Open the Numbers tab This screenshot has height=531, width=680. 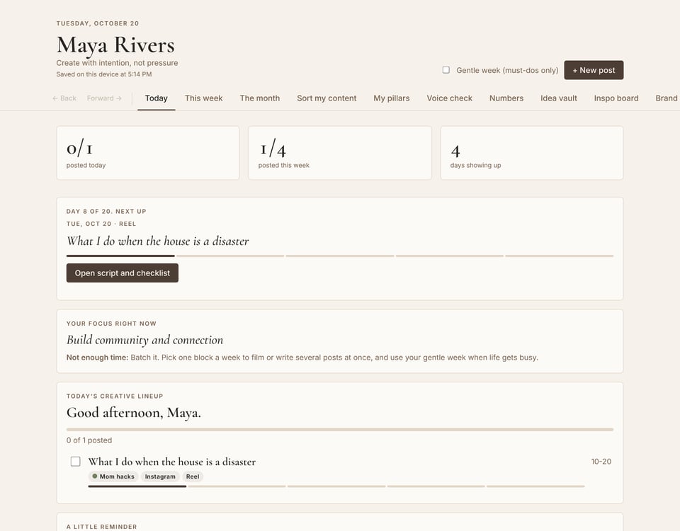pos(506,98)
